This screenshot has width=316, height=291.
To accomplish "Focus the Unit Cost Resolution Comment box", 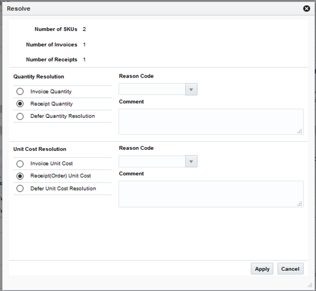I will point(211,194).
